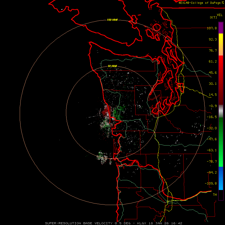Click the 45.6 velocity legend value
The width and height of the screenshot is (225, 225).
(213, 72)
